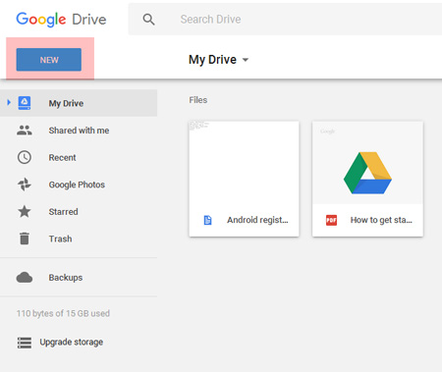Click the Trash bin icon
Viewport: 442px width, 372px height.
pyautogui.click(x=25, y=239)
